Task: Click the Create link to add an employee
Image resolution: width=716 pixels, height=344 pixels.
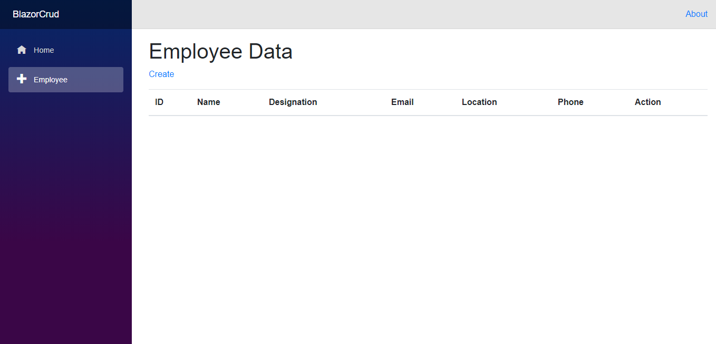Action: 161,74
